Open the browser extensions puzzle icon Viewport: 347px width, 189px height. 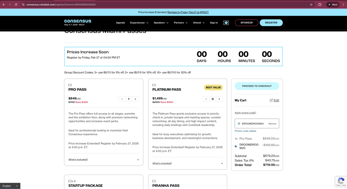(x=320, y=4)
